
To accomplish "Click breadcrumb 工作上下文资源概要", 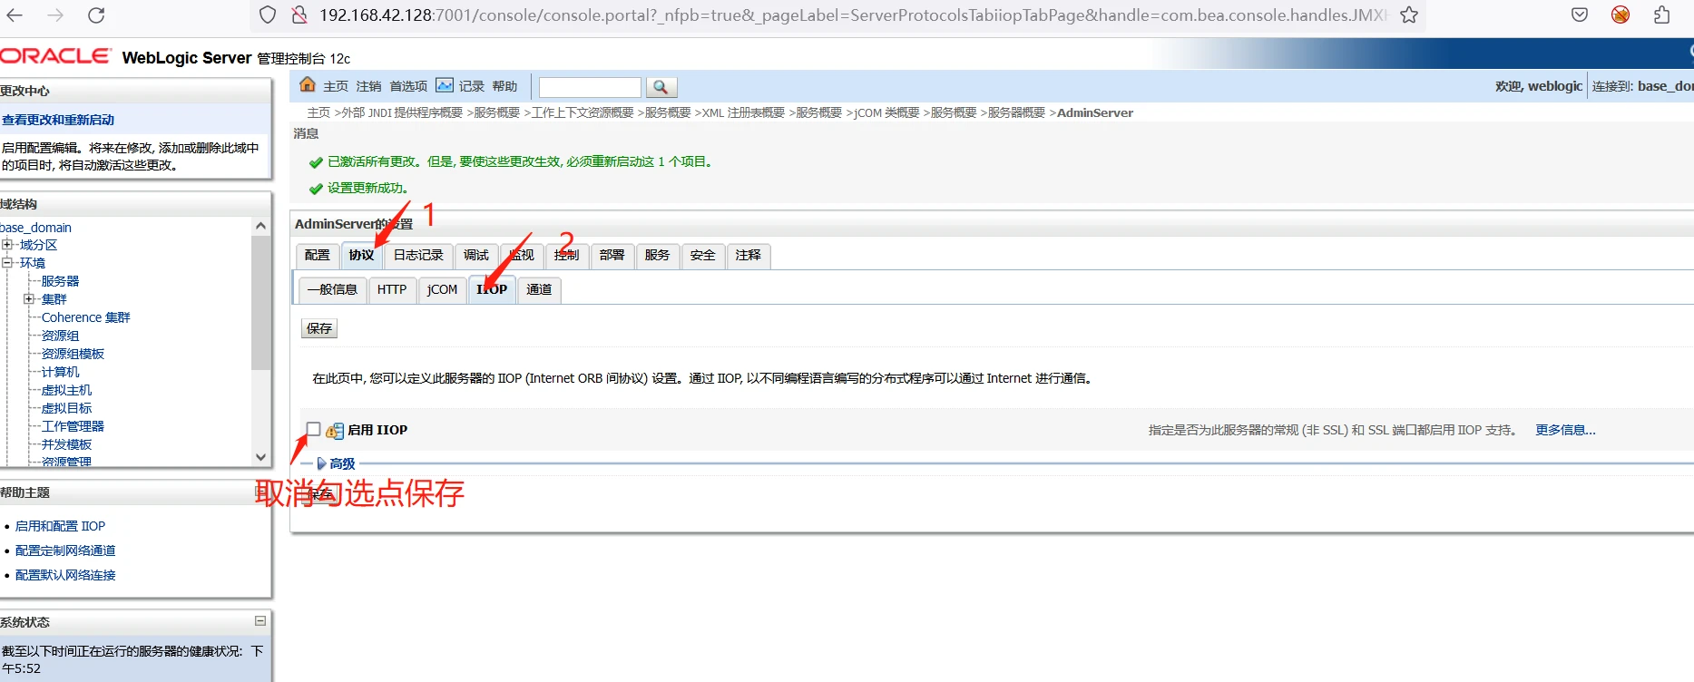I will (x=583, y=112).
